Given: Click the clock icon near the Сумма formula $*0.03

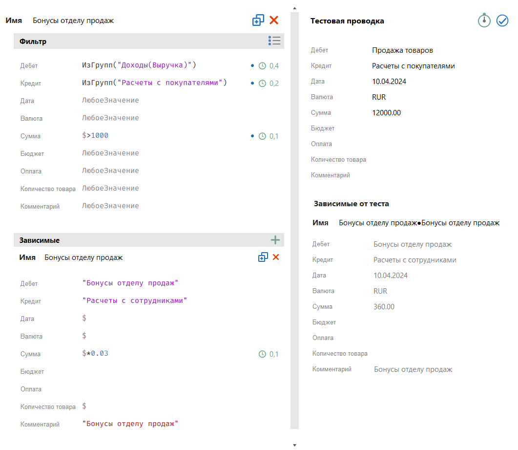Looking at the screenshot, I should 263,354.
